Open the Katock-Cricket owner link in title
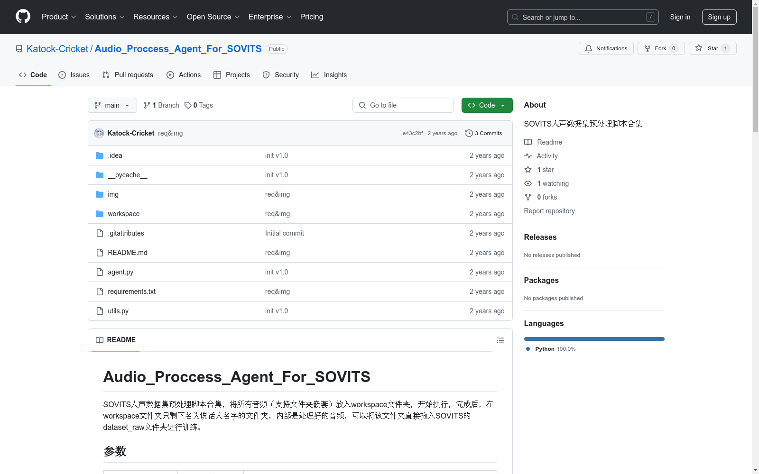This screenshot has width=759, height=474. (x=57, y=49)
